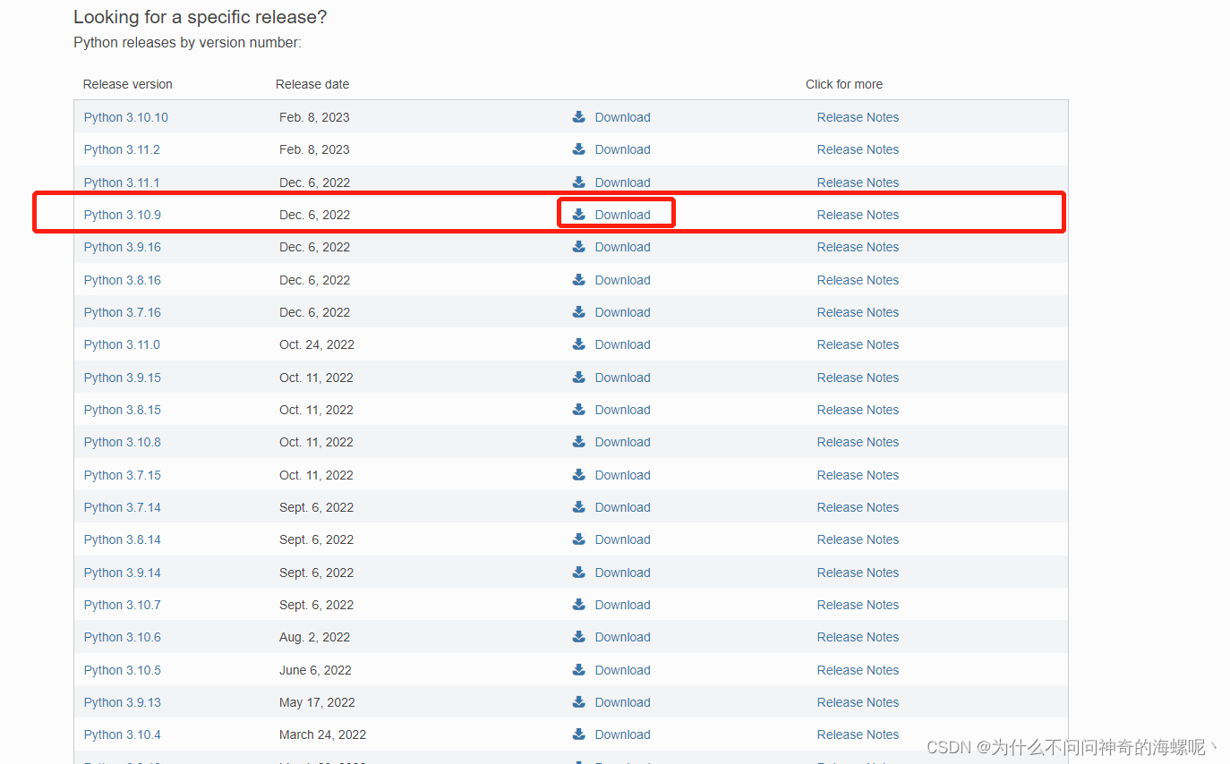Click download icon for Python 3.10.9
The width and height of the screenshot is (1230, 764).
(579, 214)
